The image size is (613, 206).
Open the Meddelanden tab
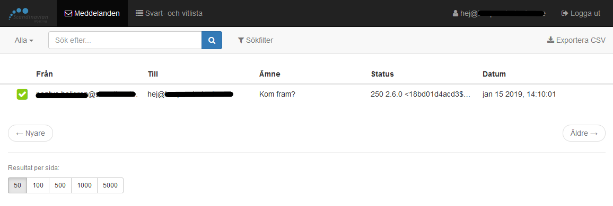pyautogui.click(x=92, y=13)
